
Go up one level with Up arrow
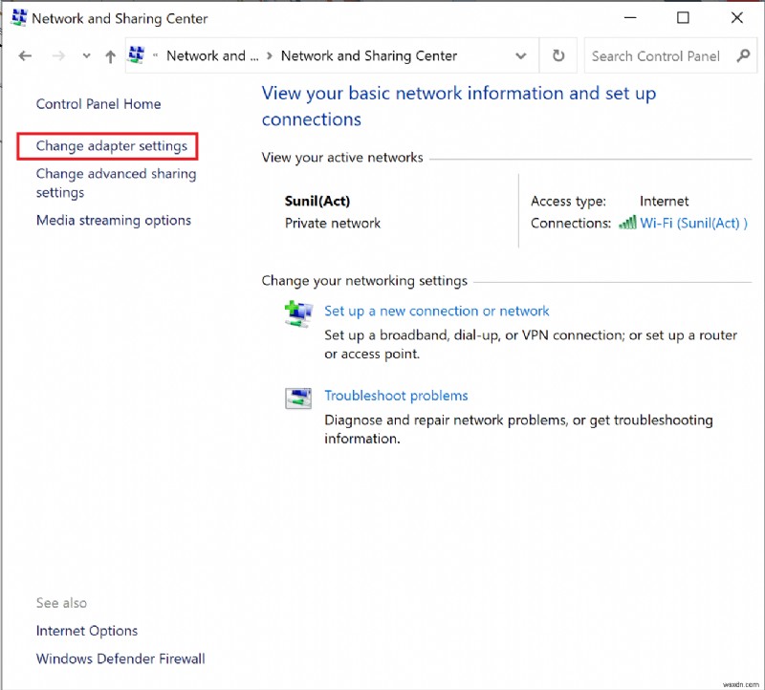[x=110, y=56]
